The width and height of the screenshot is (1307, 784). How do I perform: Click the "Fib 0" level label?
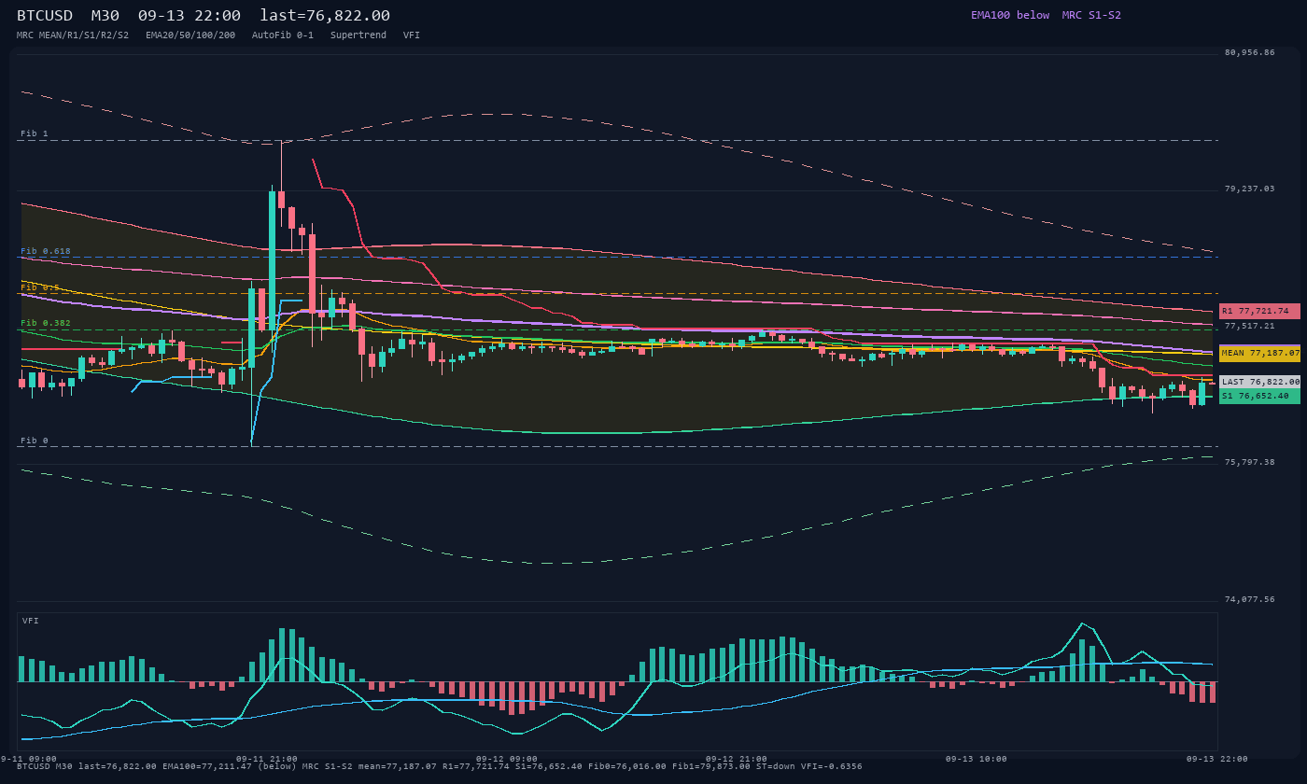35,441
